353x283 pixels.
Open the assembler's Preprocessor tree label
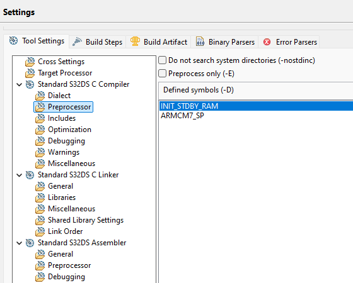pos(69,265)
